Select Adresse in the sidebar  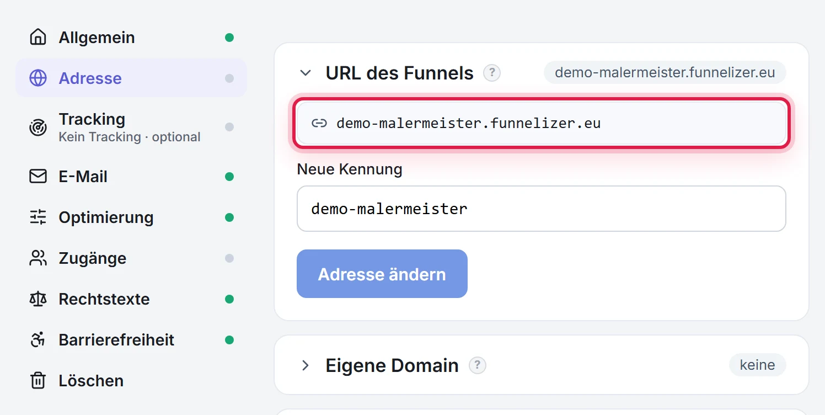click(x=131, y=78)
